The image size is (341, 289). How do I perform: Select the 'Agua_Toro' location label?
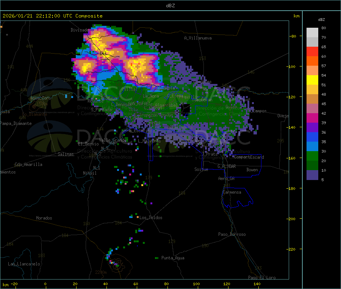tap(41, 98)
